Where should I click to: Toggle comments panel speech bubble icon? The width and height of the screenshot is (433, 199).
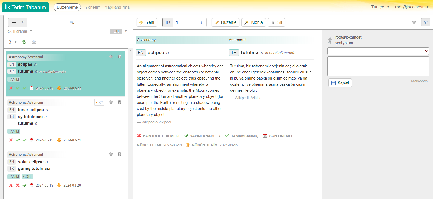(x=426, y=22)
